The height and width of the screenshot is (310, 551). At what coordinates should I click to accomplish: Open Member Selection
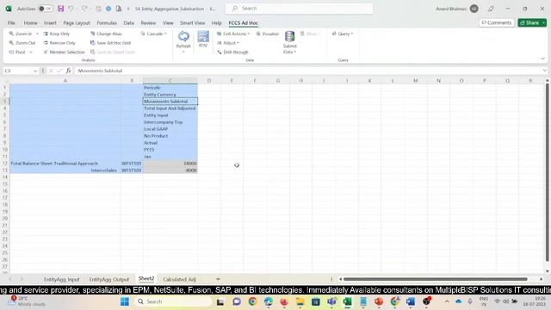click(64, 52)
